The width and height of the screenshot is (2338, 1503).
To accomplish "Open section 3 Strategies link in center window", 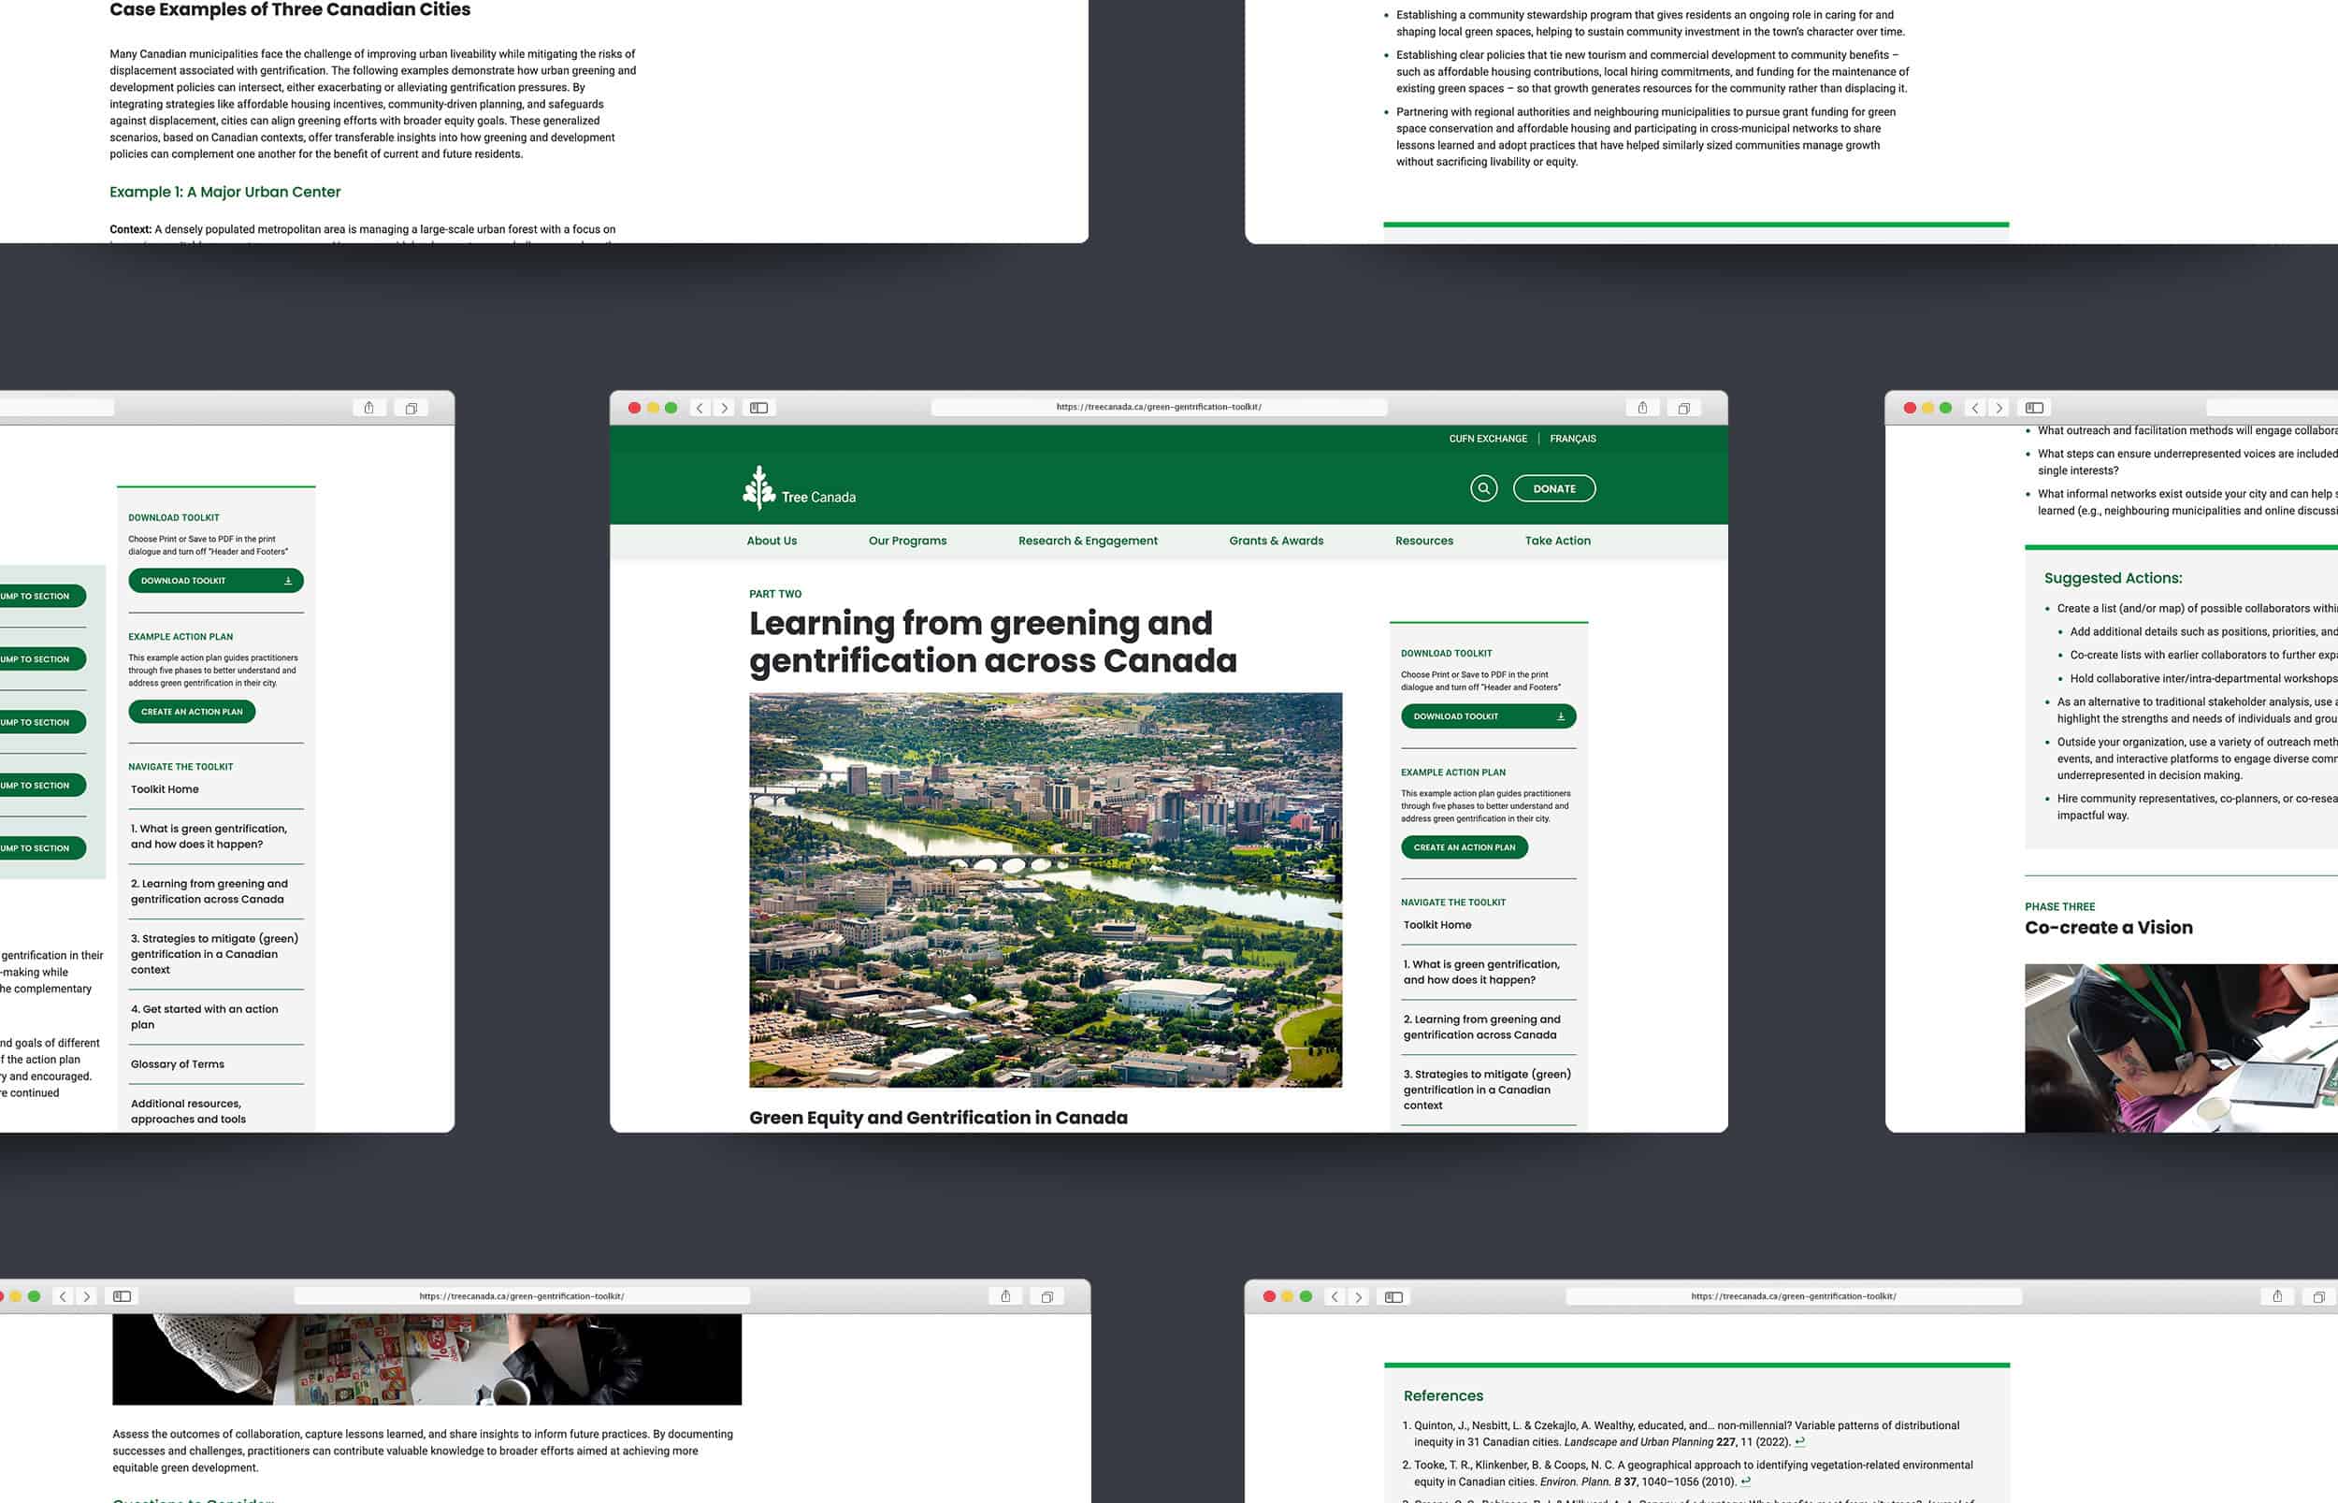I will point(1487,1090).
